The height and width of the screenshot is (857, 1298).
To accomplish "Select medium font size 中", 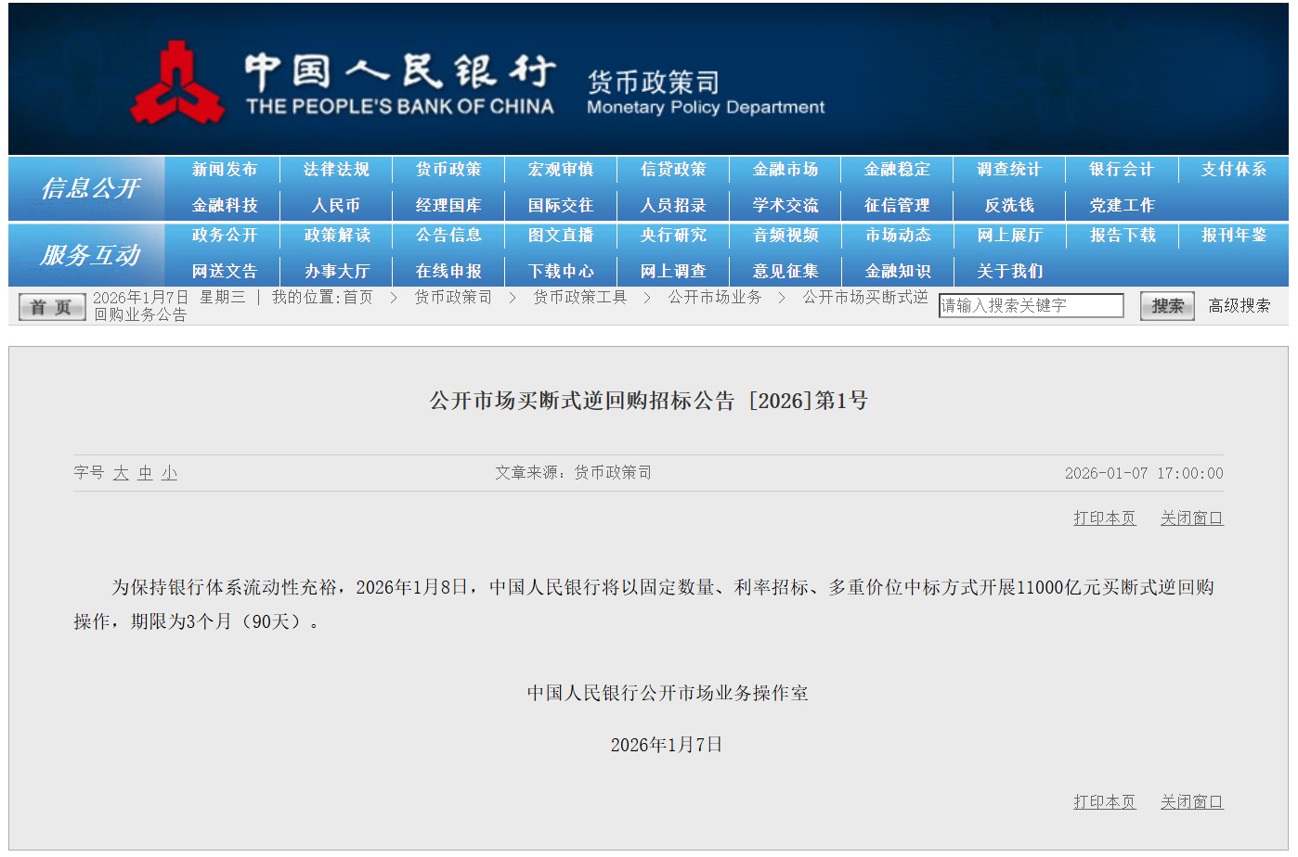I will [x=145, y=473].
